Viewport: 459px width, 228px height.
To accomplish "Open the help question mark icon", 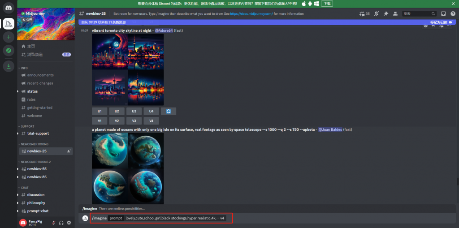I will point(453,13).
